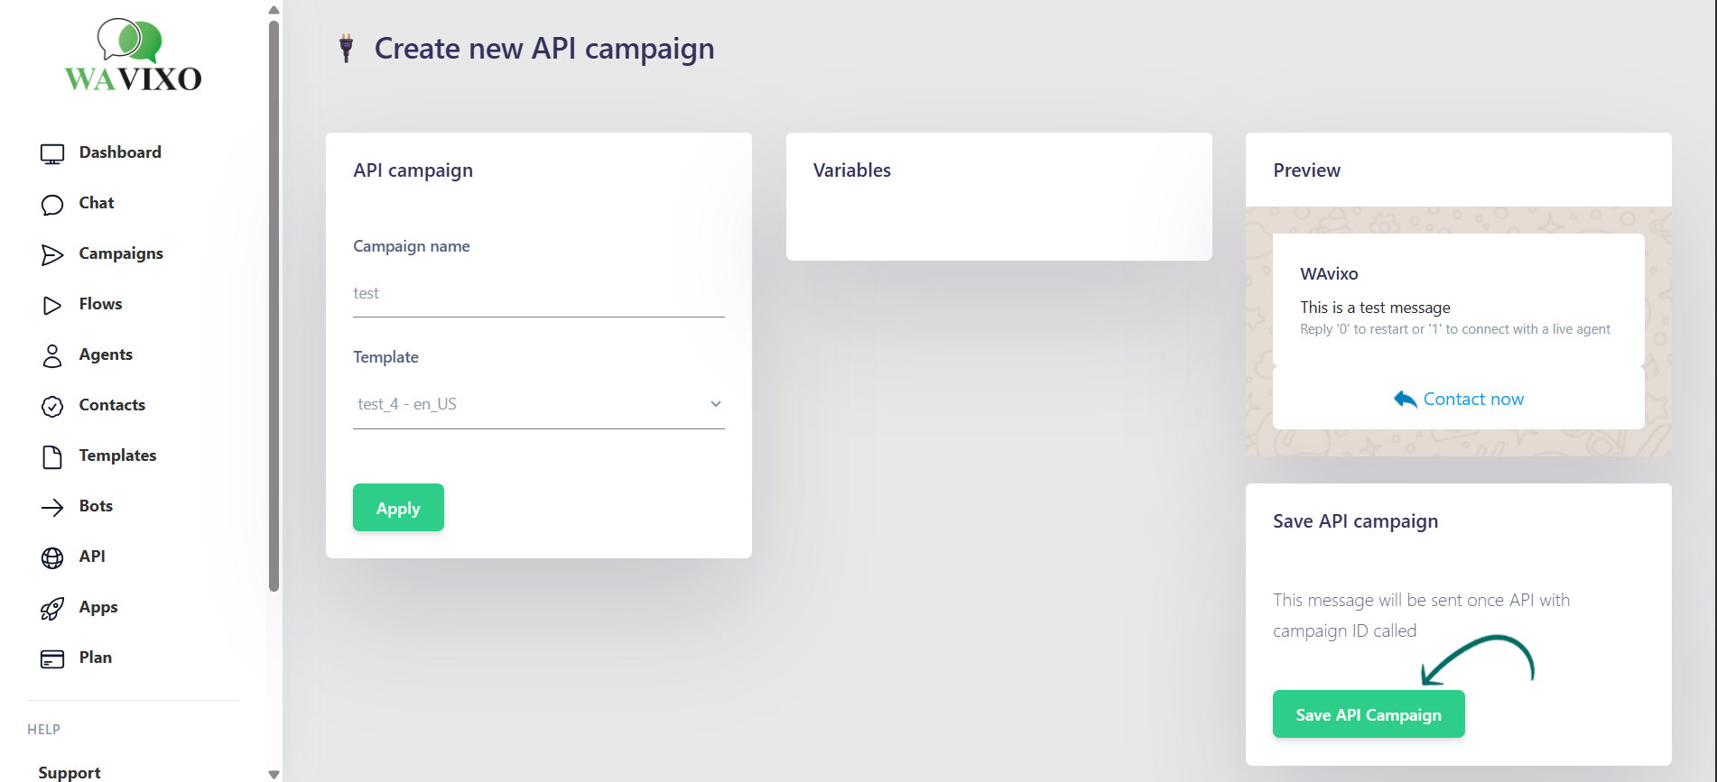Click the Apps rocket icon
The height and width of the screenshot is (782, 1717).
click(52, 609)
